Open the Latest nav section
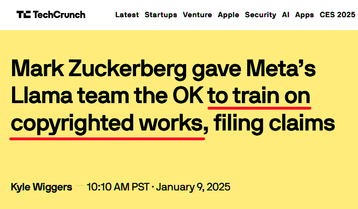 127,14
